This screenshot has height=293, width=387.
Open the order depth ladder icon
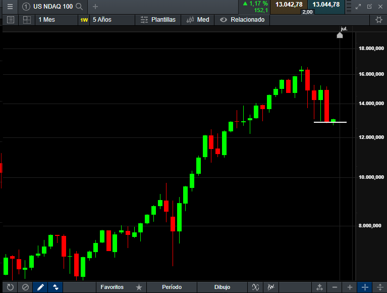click(349, 7)
